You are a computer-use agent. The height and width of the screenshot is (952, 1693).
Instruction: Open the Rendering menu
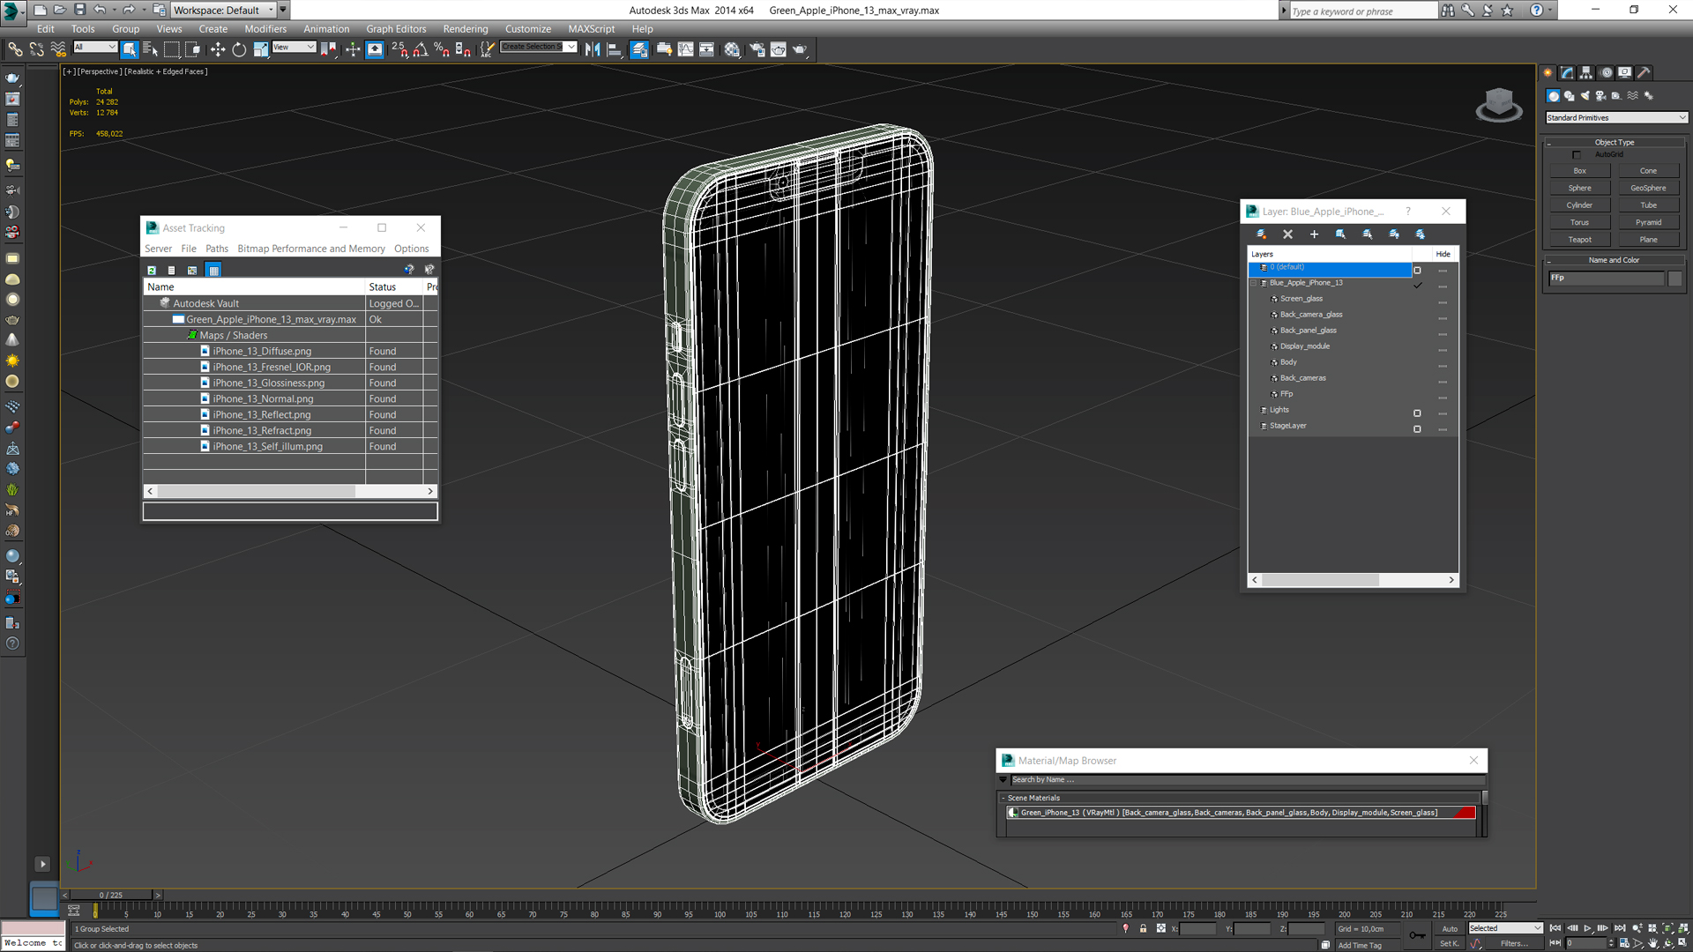465,28
